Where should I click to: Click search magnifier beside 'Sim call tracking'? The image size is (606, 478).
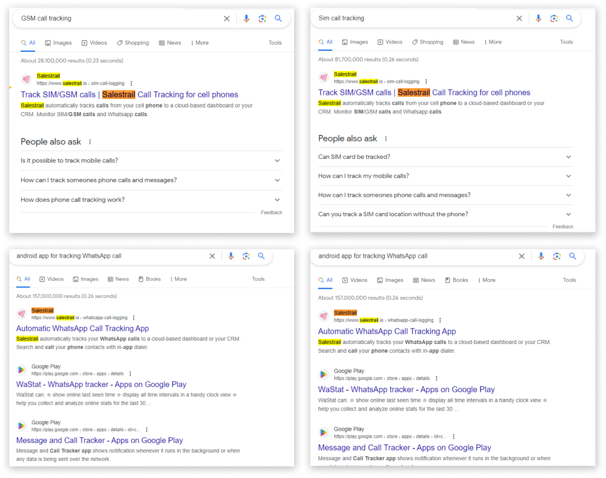(x=569, y=18)
